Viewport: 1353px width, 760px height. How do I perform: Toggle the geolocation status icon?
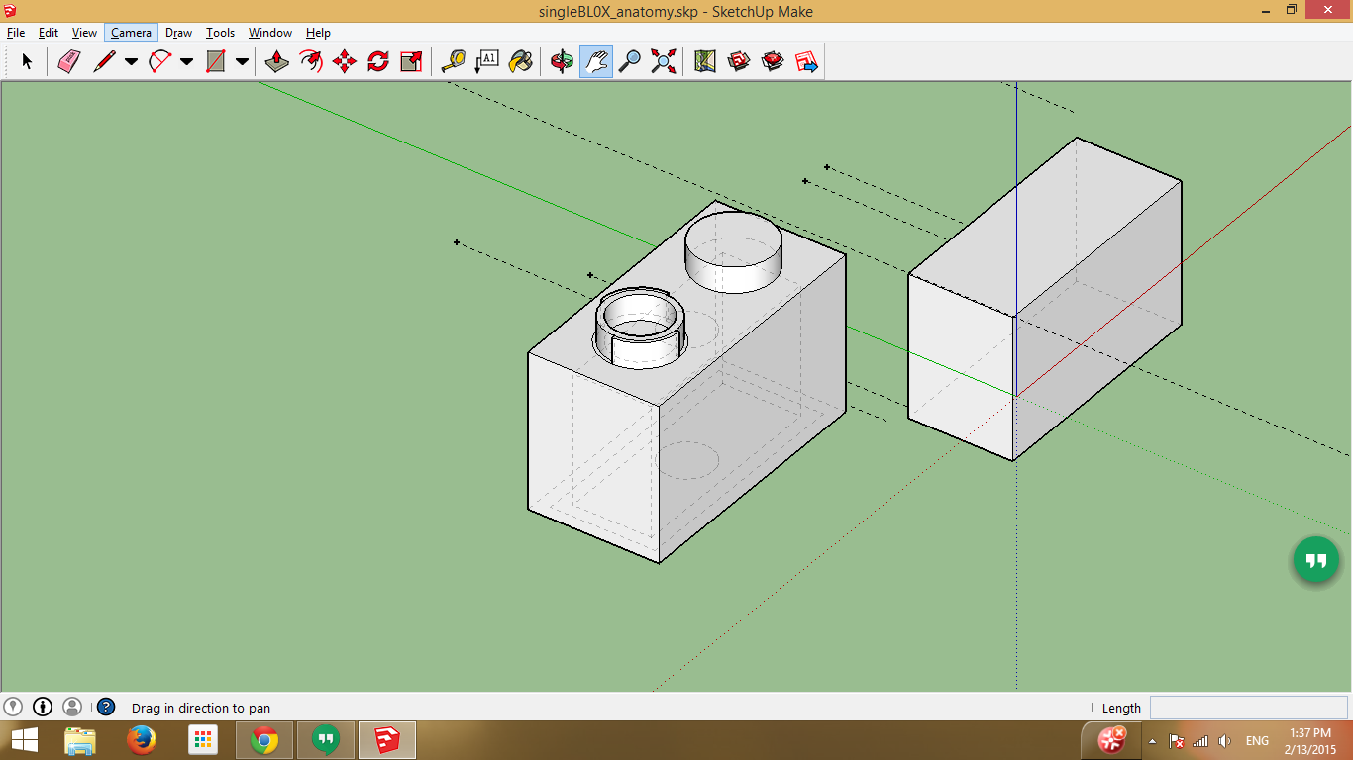14,707
